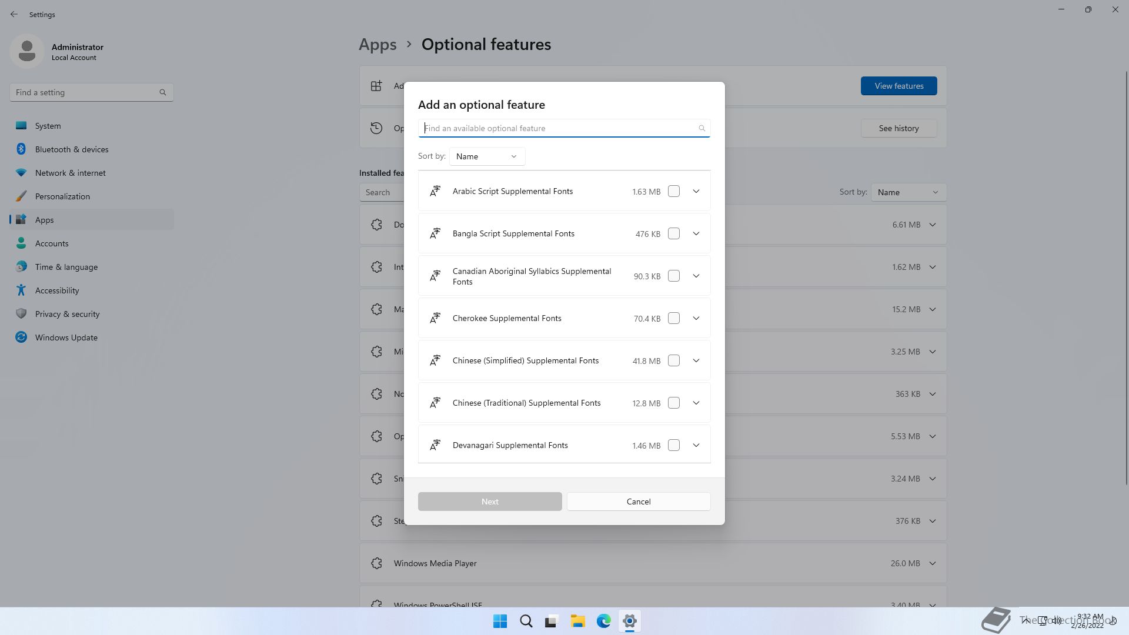Expand Bangla Script Supplemental Fonts details

click(x=696, y=233)
